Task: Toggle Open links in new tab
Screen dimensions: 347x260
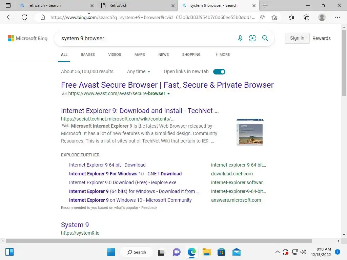Action: point(219,72)
